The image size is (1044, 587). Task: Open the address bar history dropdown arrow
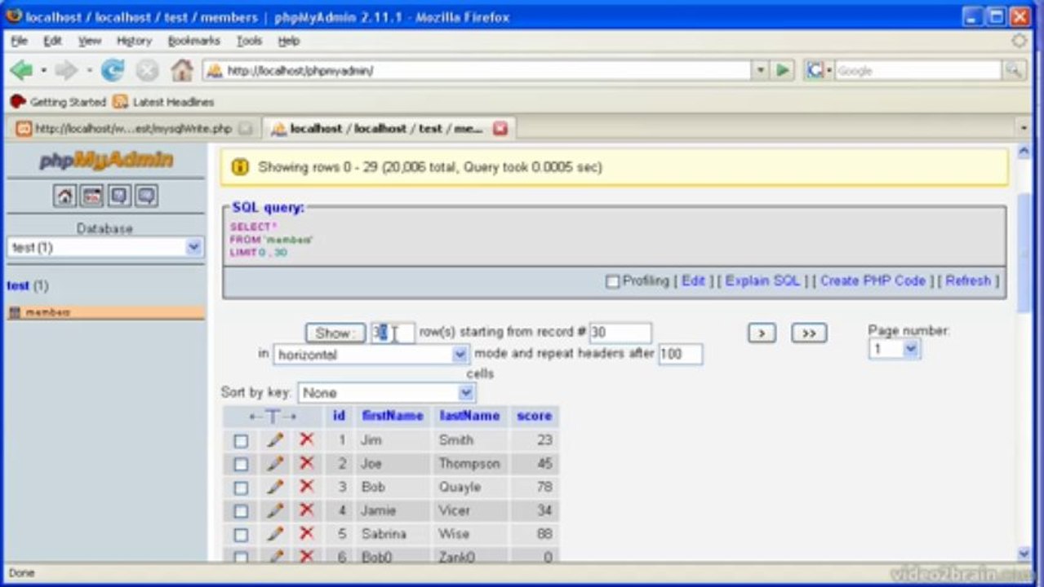pyautogui.click(x=761, y=71)
